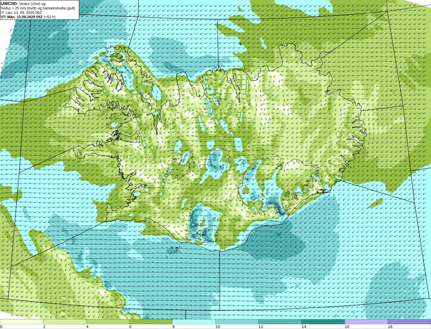Click the "16" scale label
The image size is (431, 329).
pyautogui.click(x=347, y=327)
